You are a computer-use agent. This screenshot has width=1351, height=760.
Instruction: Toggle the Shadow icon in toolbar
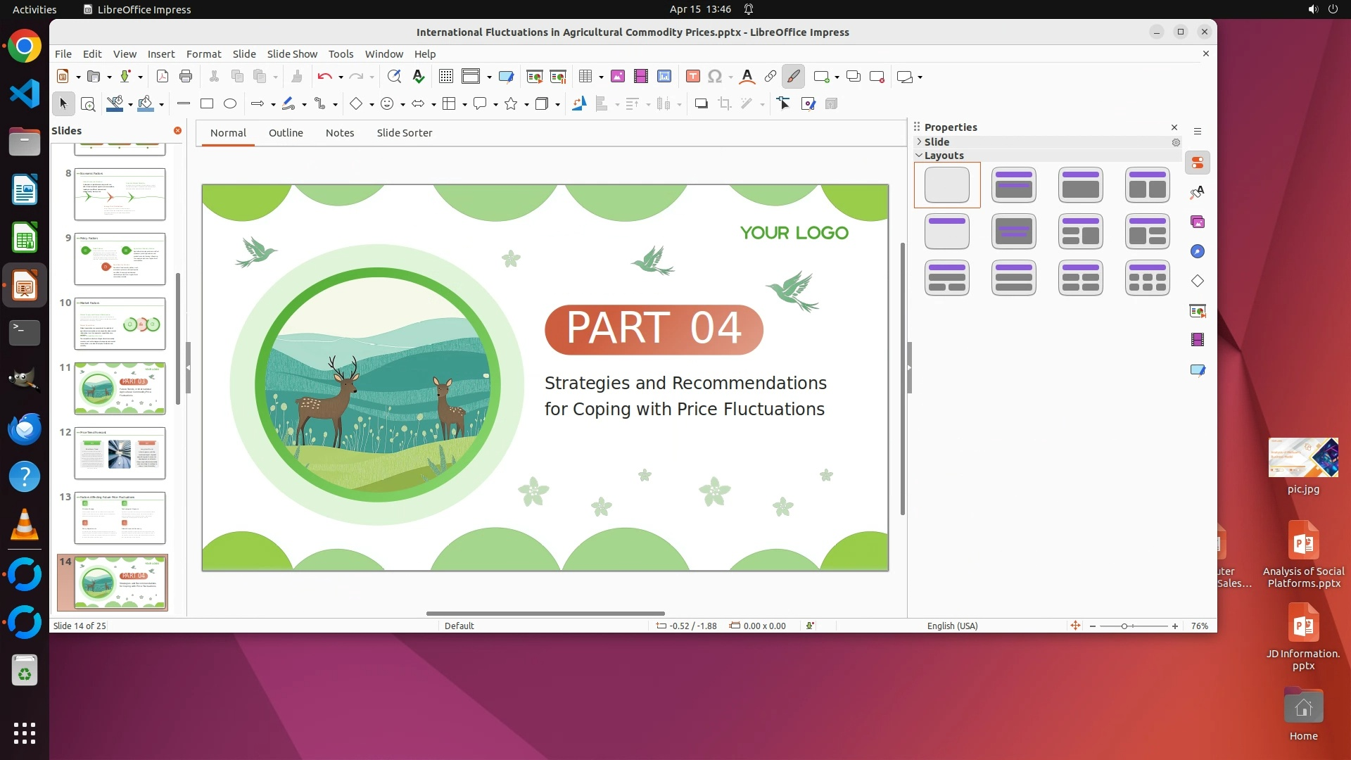(x=701, y=104)
